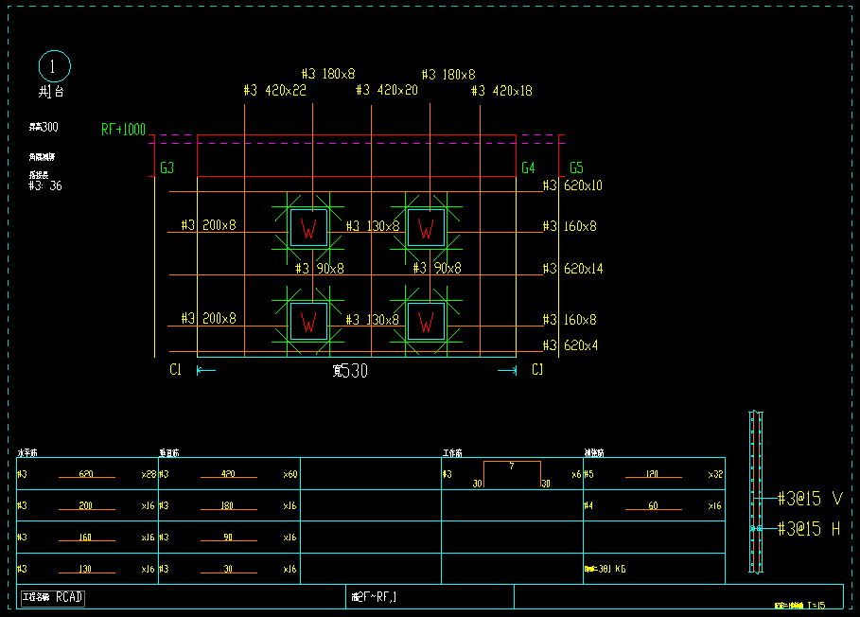
Task: Select the wall section detail symbol
Action: click(755, 492)
